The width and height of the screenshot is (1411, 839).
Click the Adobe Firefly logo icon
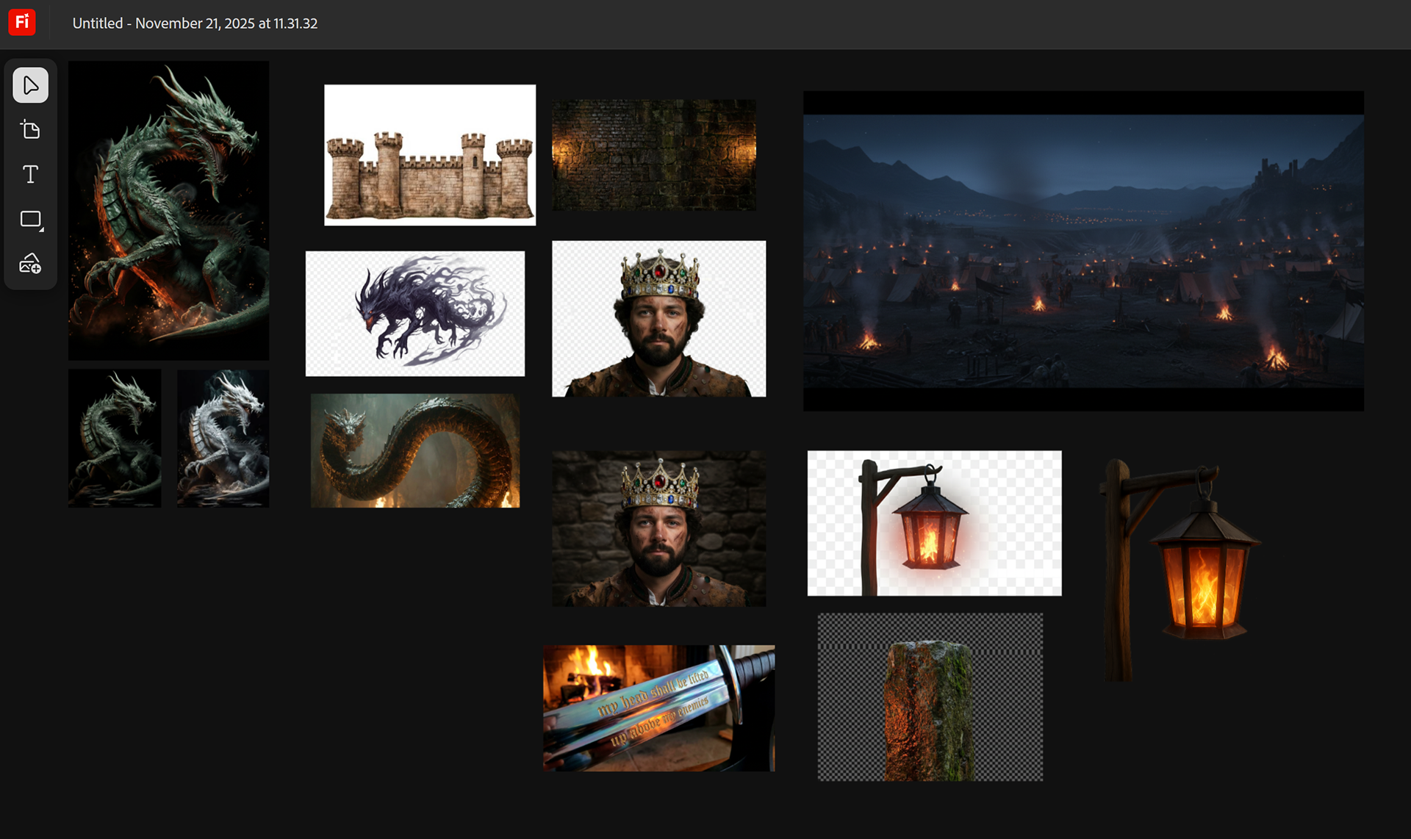click(22, 22)
